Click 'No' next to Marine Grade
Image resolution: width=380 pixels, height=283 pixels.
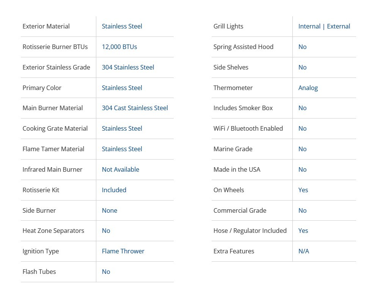(x=302, y=149)
